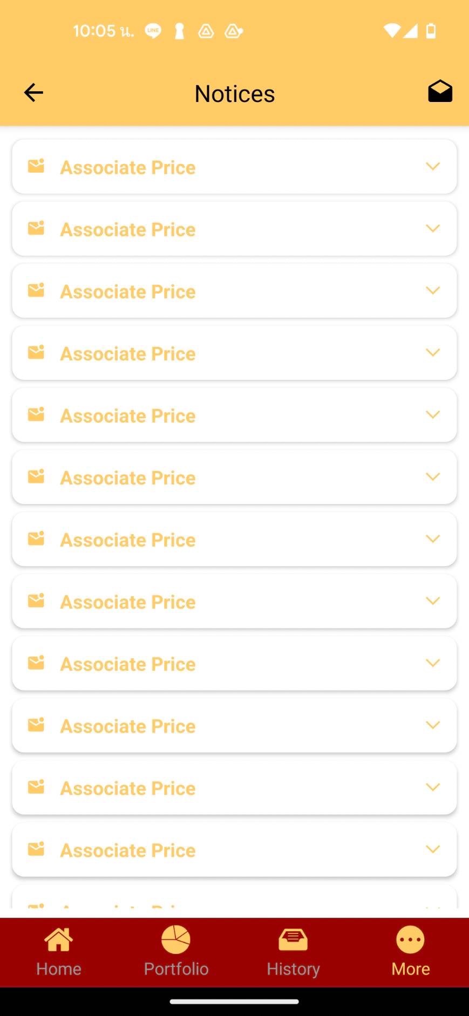Click the mail icon on the ninth notice
469x1016 pixels.
coord(36,663)
